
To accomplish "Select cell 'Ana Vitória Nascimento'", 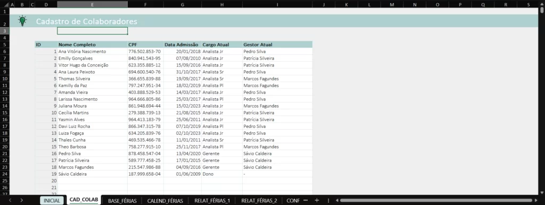I will (x=92, y=52).
